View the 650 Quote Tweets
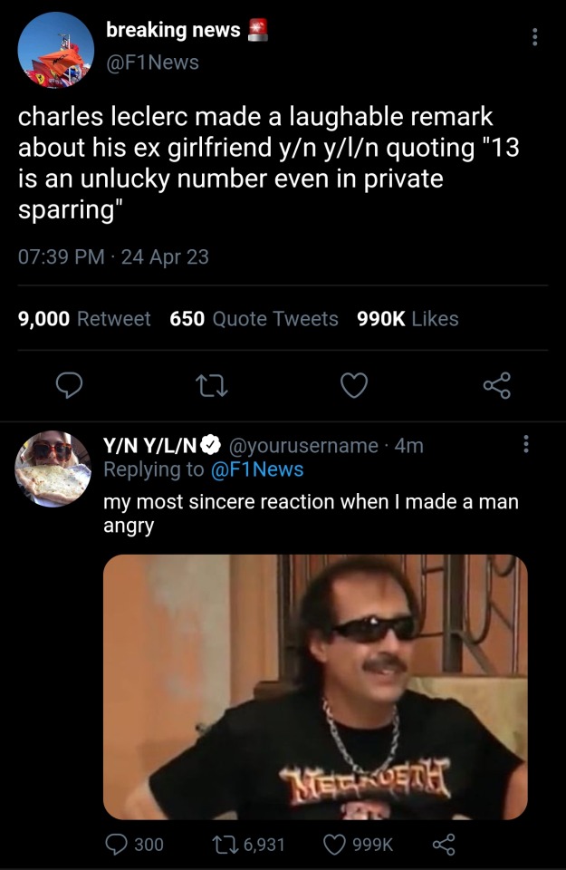 [x=254, y=319]
